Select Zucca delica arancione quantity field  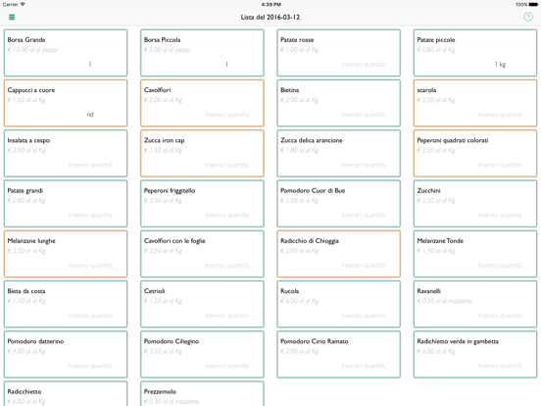click(364, 165)
